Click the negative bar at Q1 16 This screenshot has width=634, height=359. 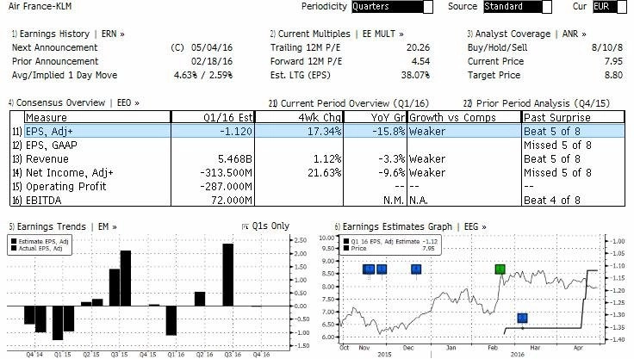click(x=171, y=320)
